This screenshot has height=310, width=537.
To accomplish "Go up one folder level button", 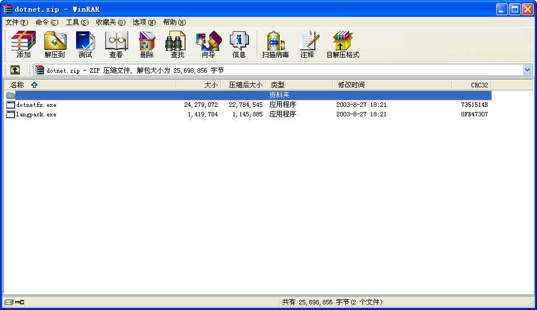I will [x=15, y=70].
